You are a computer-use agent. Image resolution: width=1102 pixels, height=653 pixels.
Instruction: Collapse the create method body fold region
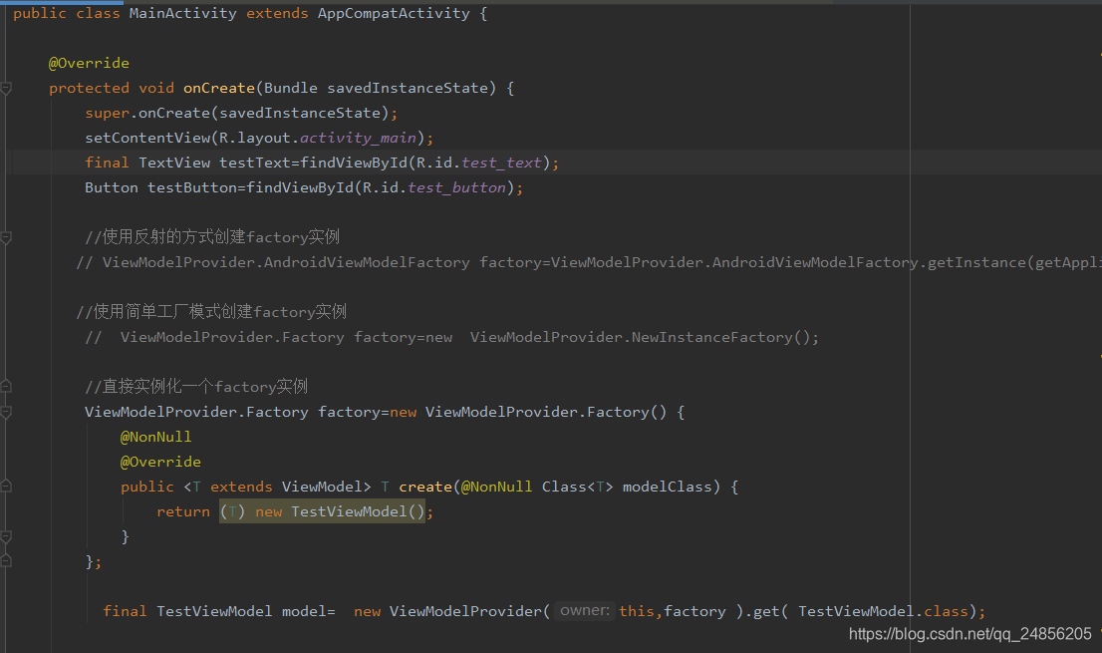[6, 486]
